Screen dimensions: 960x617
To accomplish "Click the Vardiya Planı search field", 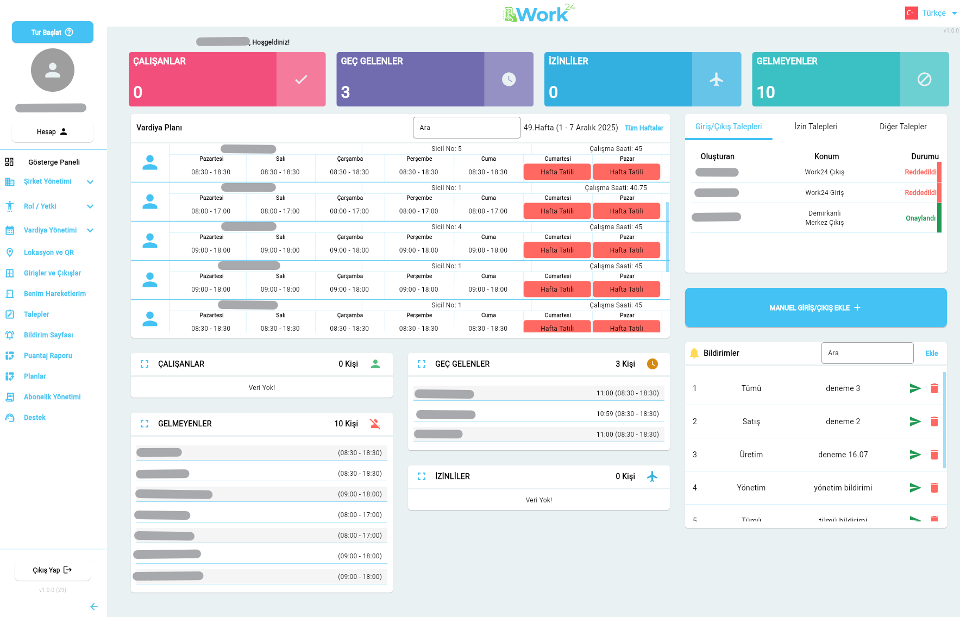I will [467, 128].
